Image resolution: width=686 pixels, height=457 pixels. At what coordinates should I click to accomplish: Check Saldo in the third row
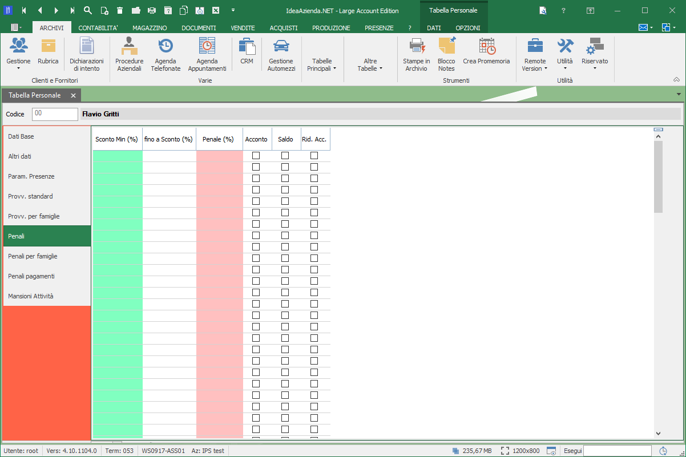tap(285, 178)
